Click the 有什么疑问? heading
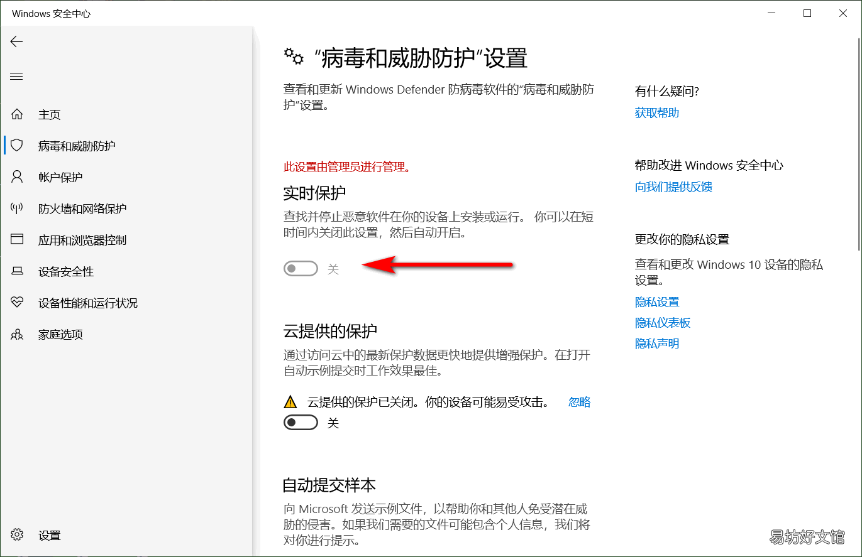Image resolution: width=862 pixels, height=557 pixels. tap(667, 91)
